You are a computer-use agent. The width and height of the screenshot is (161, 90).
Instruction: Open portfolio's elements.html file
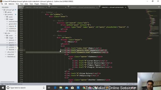click(13, 21)
